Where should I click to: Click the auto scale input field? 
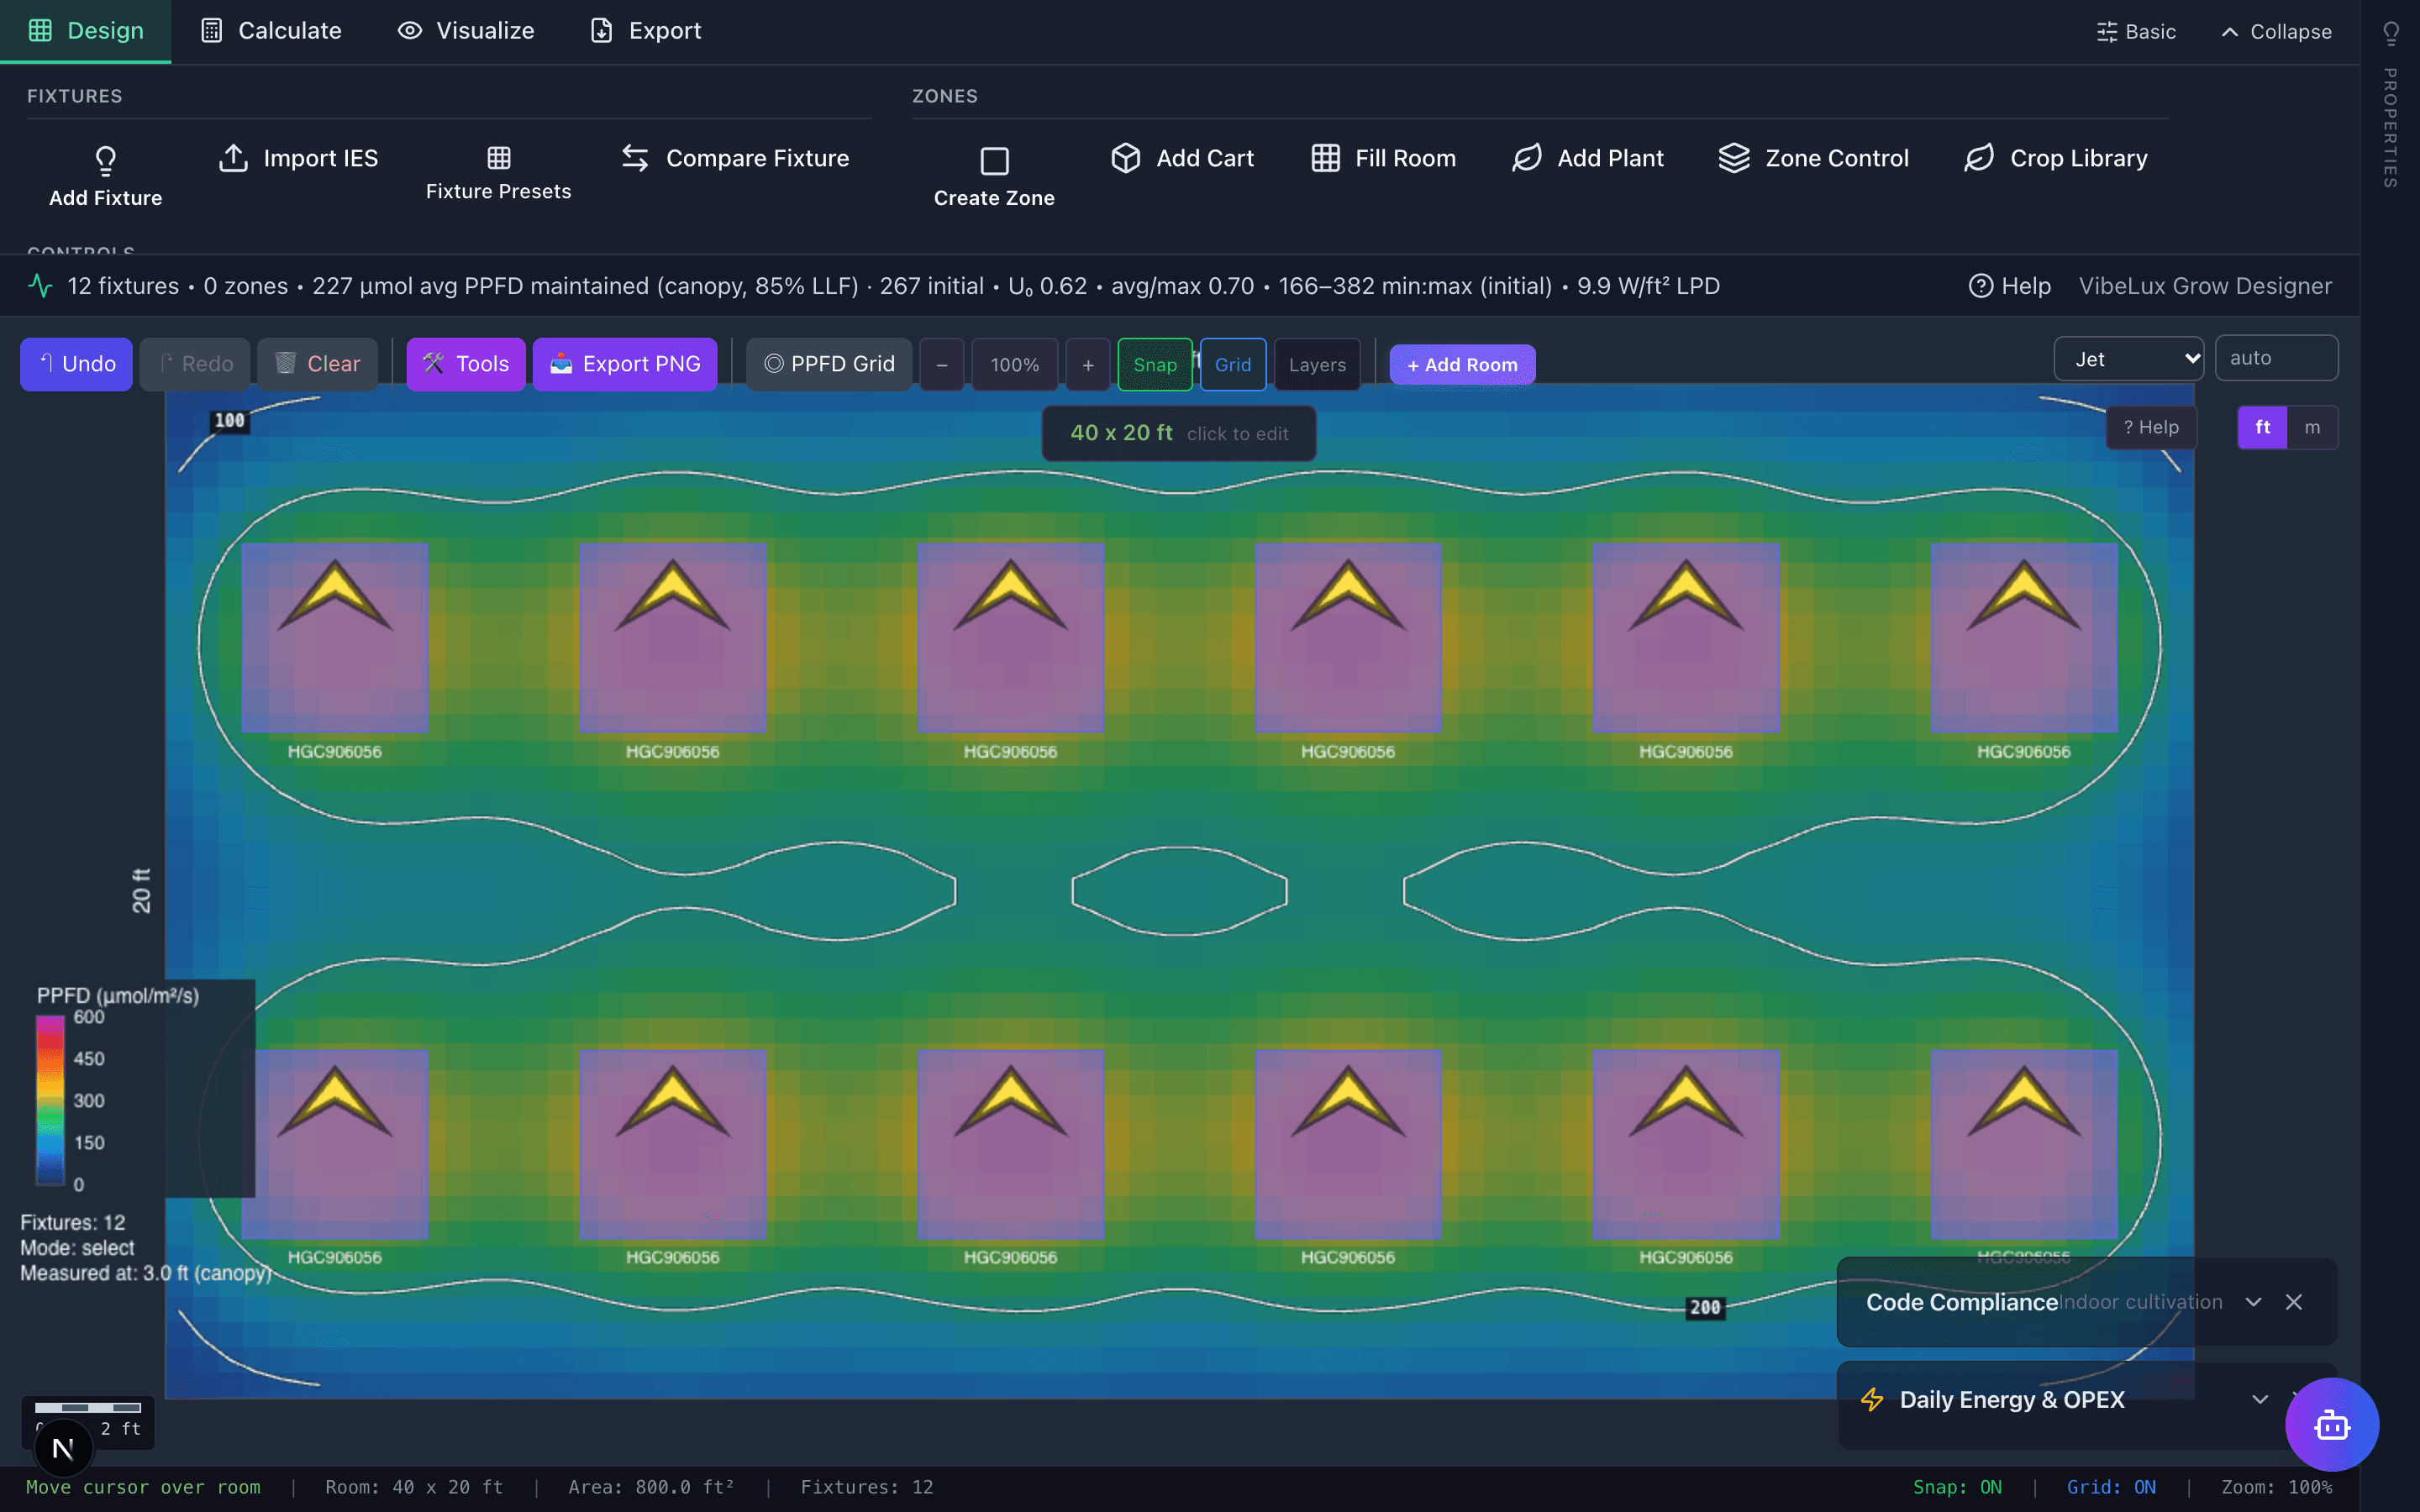click(x=2276, y=358)
